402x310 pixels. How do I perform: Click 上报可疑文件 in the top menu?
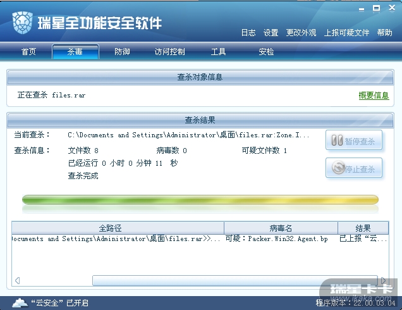point(346,33)
